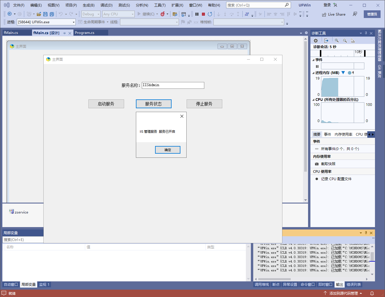The image size is (385, 297).
Task: Open the Watch 1 tab
Action: [x=44, y=284]
